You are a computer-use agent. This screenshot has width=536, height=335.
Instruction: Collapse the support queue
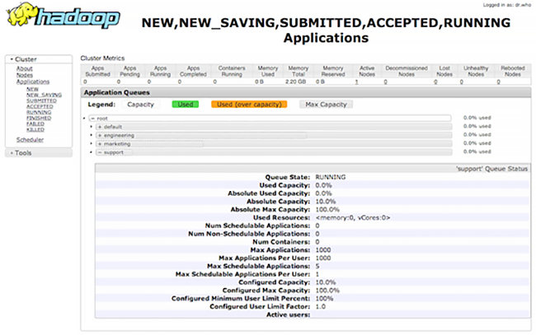point(100,151)
